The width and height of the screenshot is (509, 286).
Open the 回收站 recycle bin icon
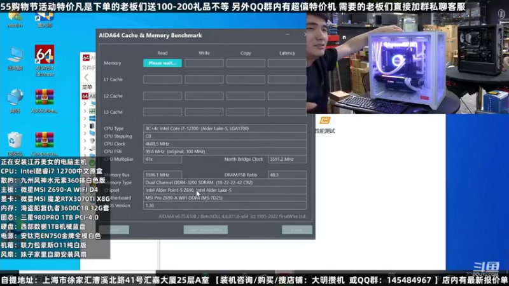[15, 144]
